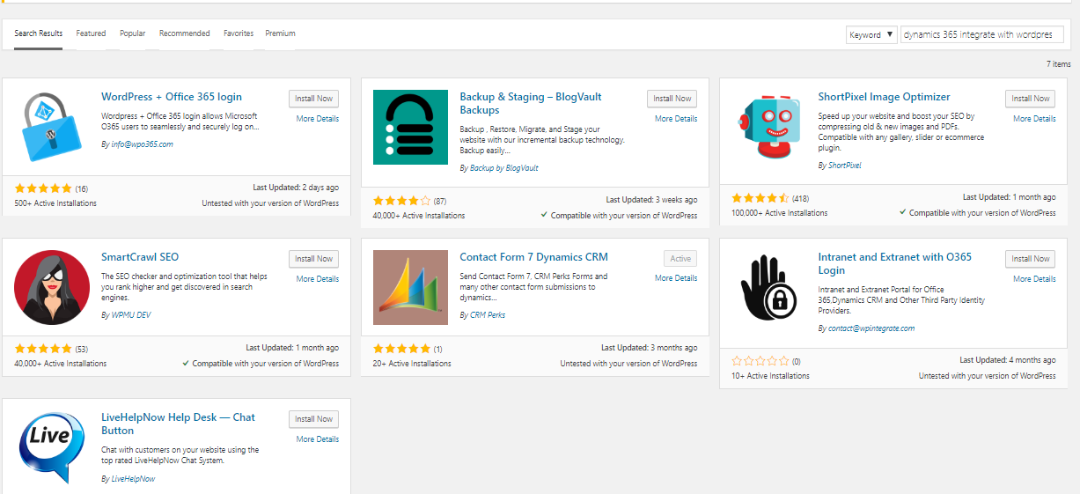View More Details for LiveHelpNow Help Desk
1080x494 pixels.
click(x=318, y=439)
